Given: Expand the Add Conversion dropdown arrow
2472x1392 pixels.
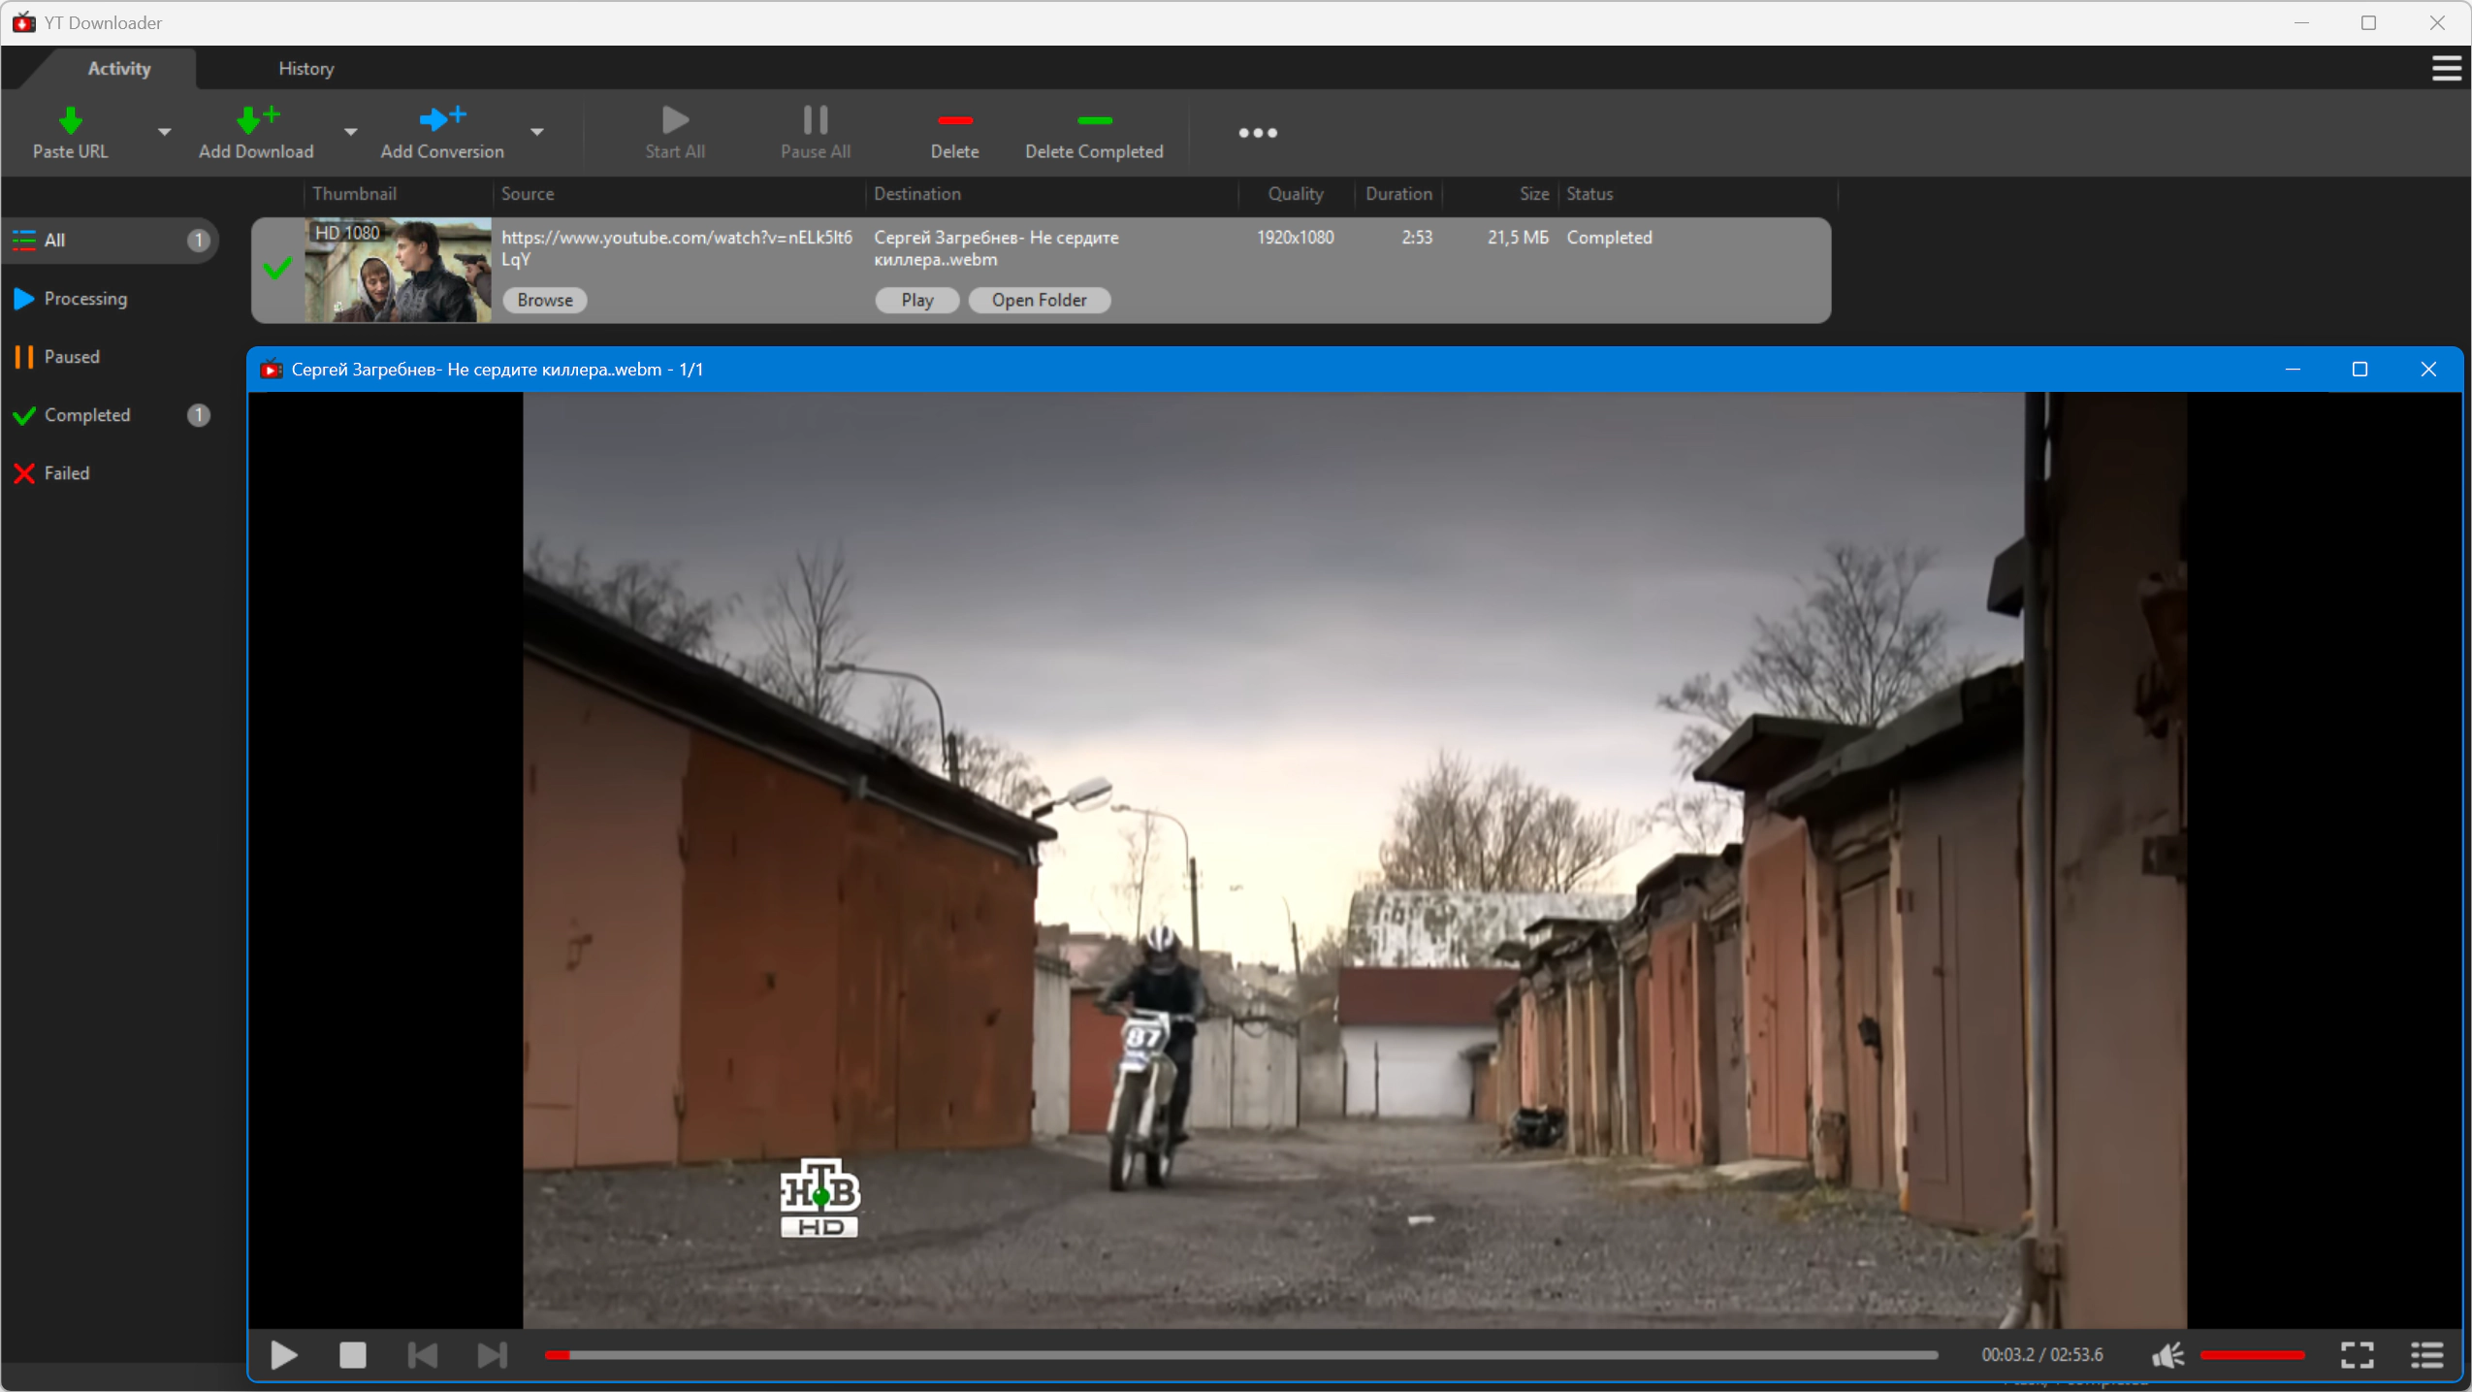Looking at the screenshot, I should click(536, 132).
